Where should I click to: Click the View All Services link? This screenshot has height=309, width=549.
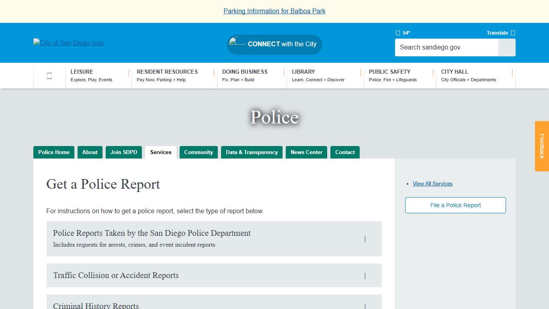pos(432,183)
